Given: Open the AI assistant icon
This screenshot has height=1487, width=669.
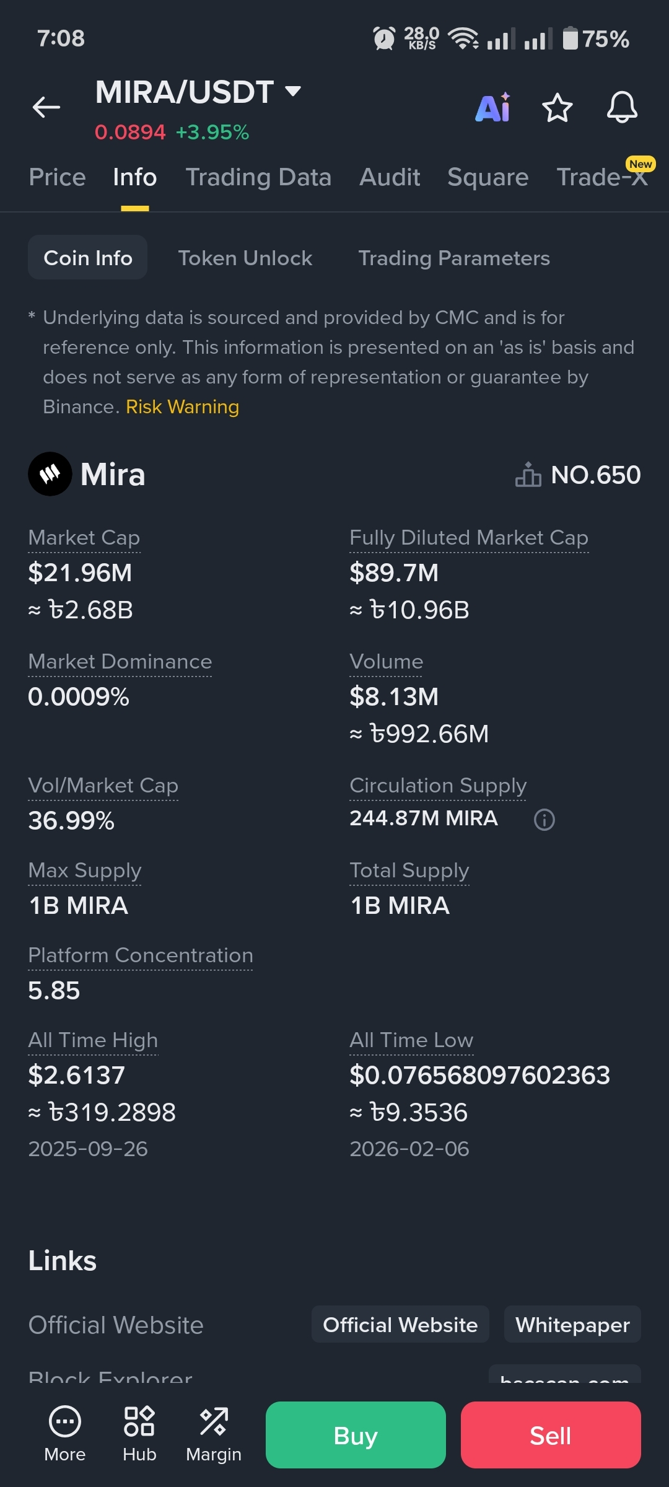Looking at the screenshot, I should point(493,107).
